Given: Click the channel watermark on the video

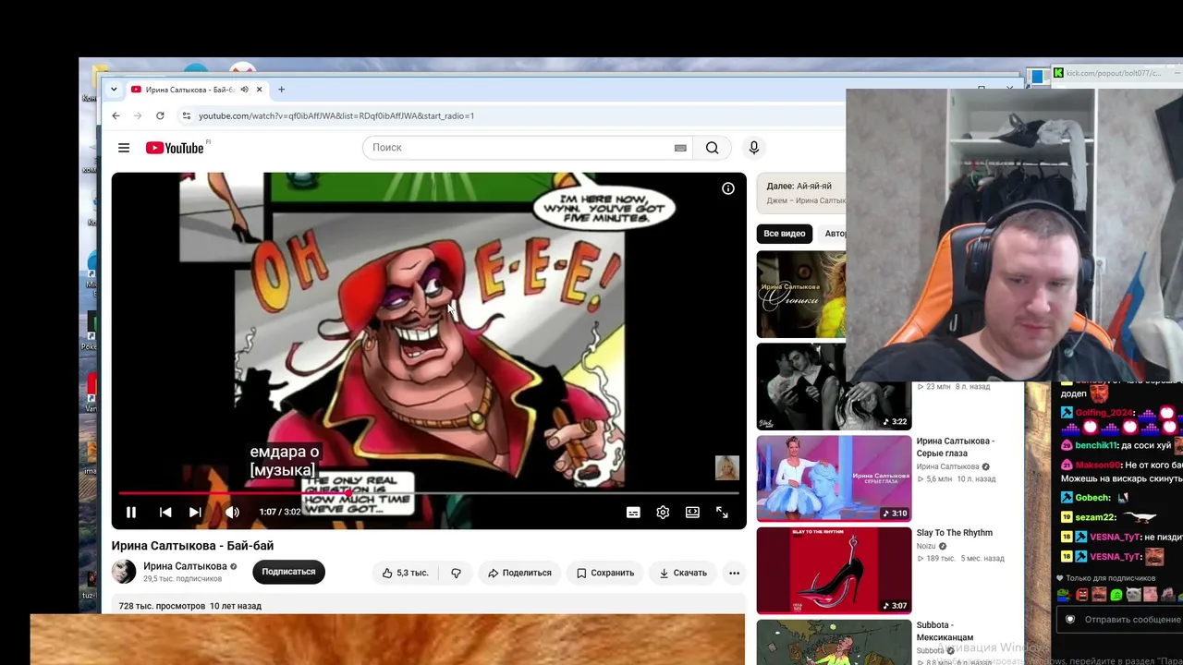Looking at the screenshot, I should pos(727,467).
